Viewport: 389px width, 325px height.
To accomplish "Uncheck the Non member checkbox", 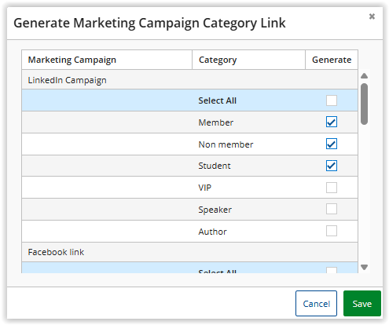I will [332, 144].
